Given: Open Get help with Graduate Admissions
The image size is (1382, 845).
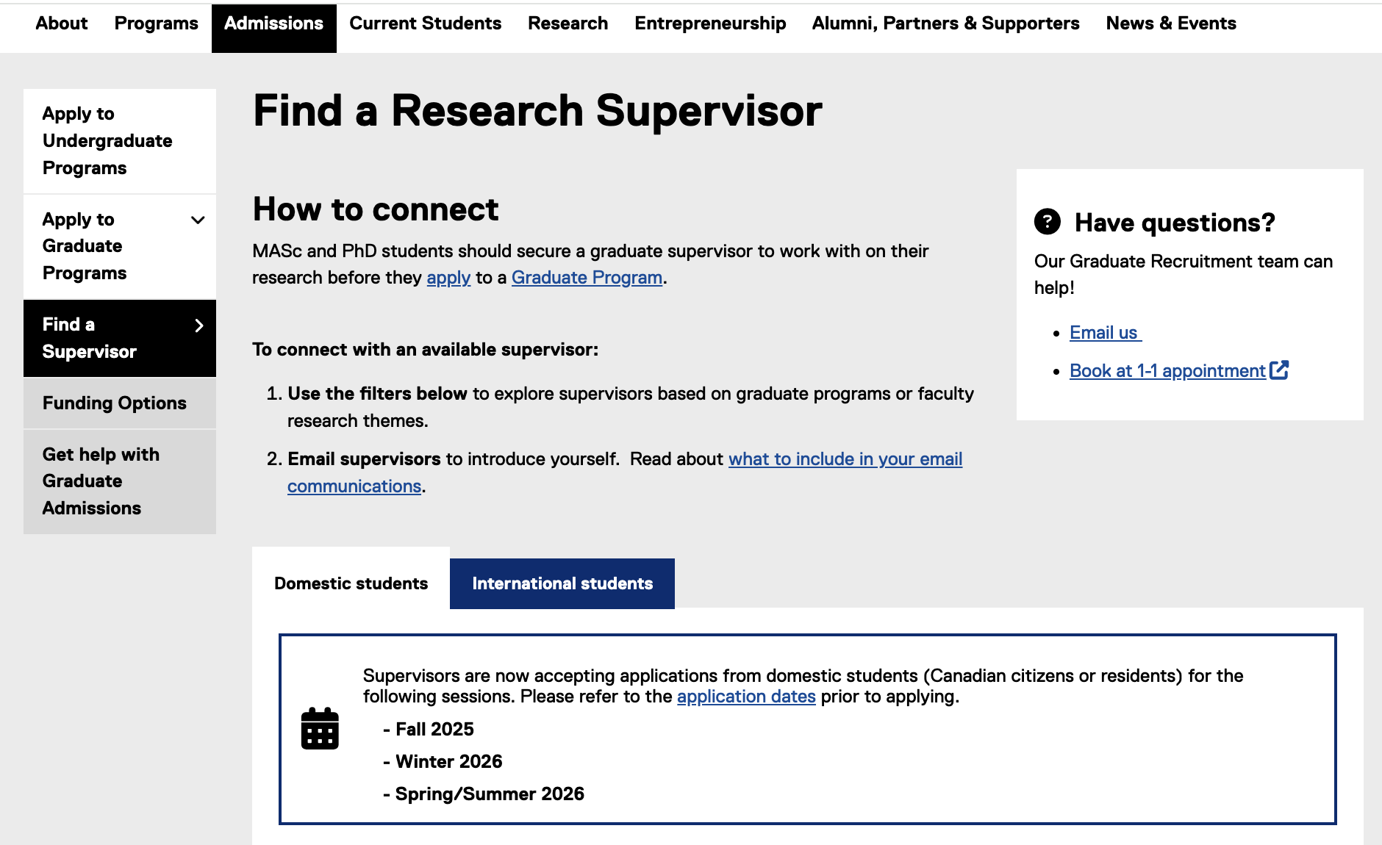Looking at the screenshot, I should click(x=101, y=481).
